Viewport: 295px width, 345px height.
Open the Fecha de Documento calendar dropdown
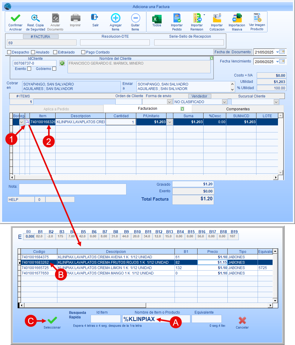coord(280,52)
